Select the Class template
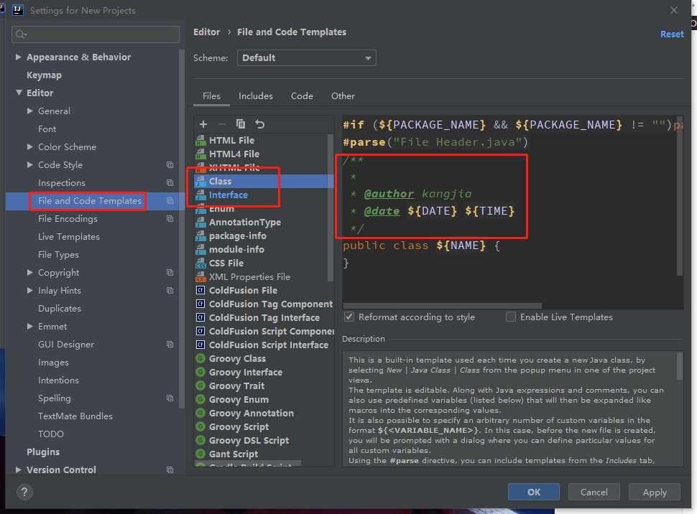 [264, 181]
